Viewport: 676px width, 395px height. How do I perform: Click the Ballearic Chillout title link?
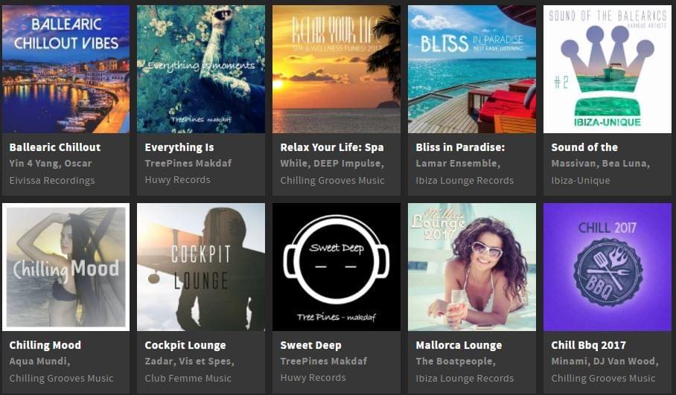click(x=55, y=147)
